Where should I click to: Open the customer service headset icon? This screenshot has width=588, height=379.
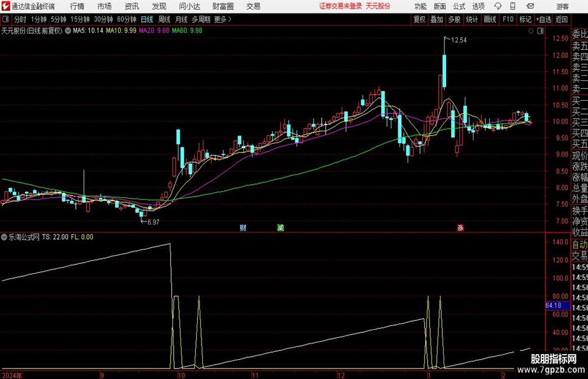coord(498,6)
